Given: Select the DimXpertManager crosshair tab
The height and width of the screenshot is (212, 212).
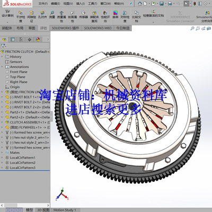Looking at the screenshot, I should [30, 39].
